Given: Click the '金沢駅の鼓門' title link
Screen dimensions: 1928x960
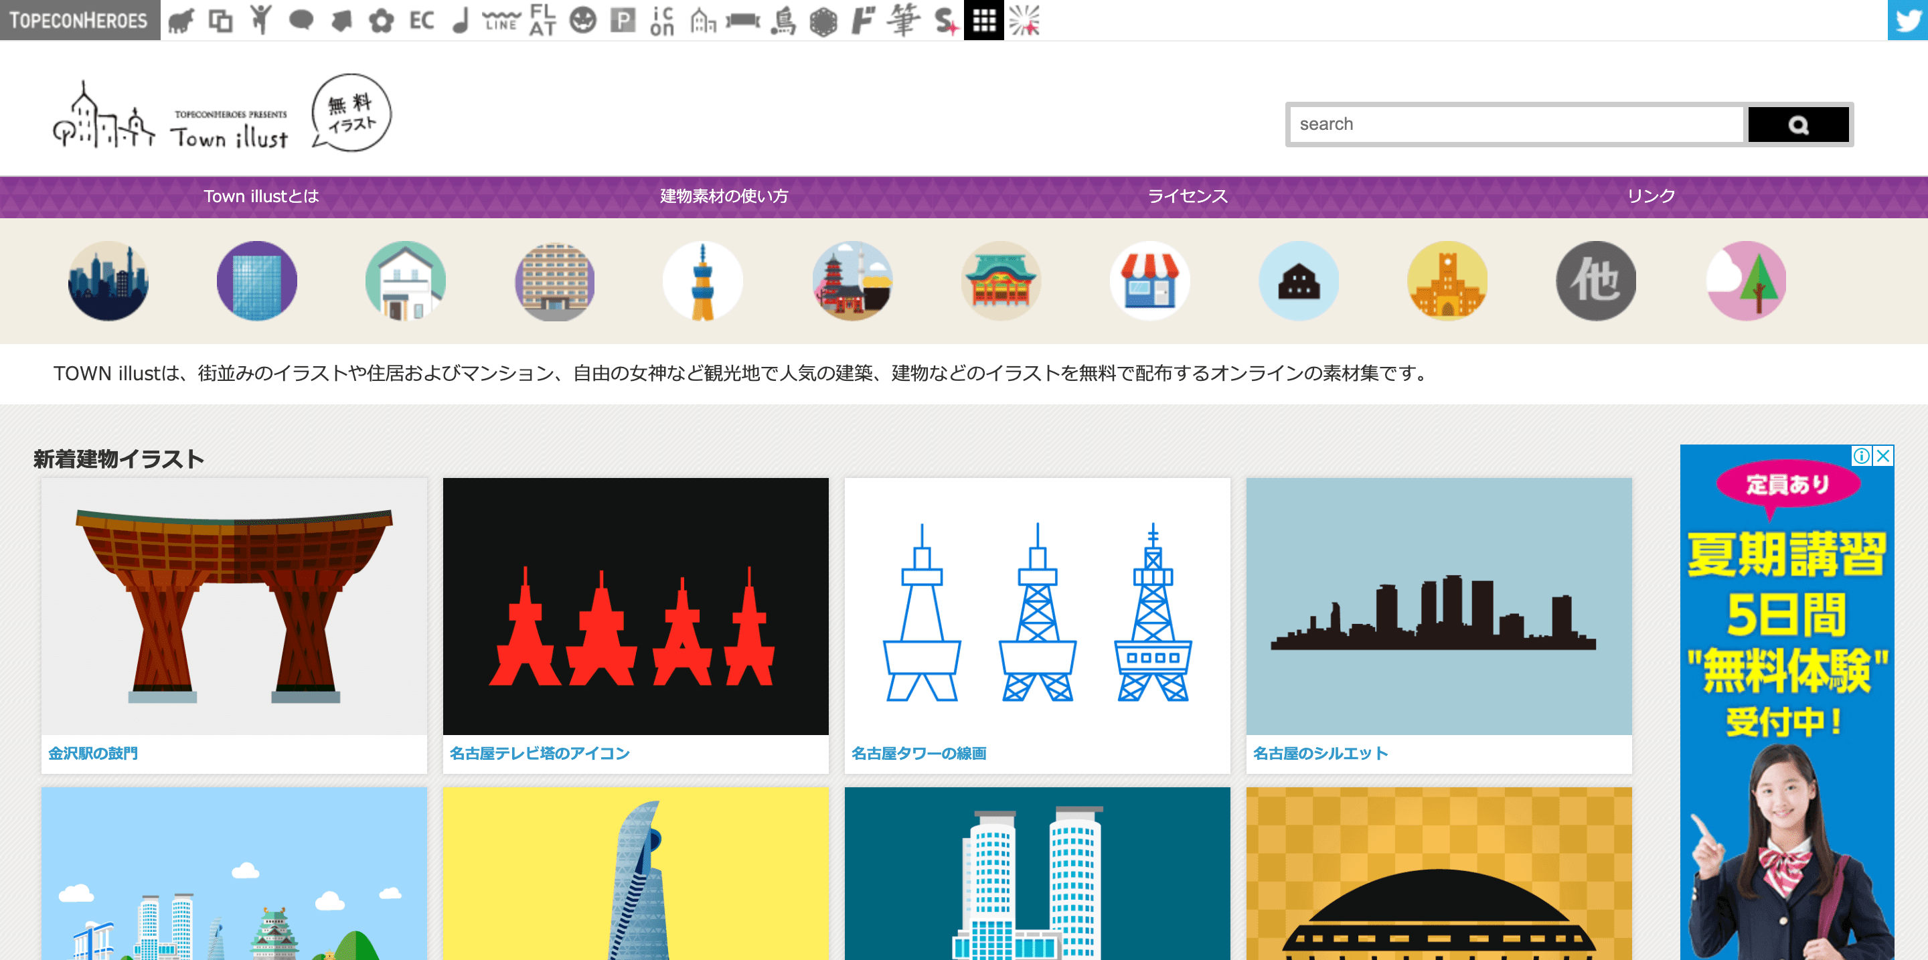Looking at the screenshot, I should [x=93, y=754].
